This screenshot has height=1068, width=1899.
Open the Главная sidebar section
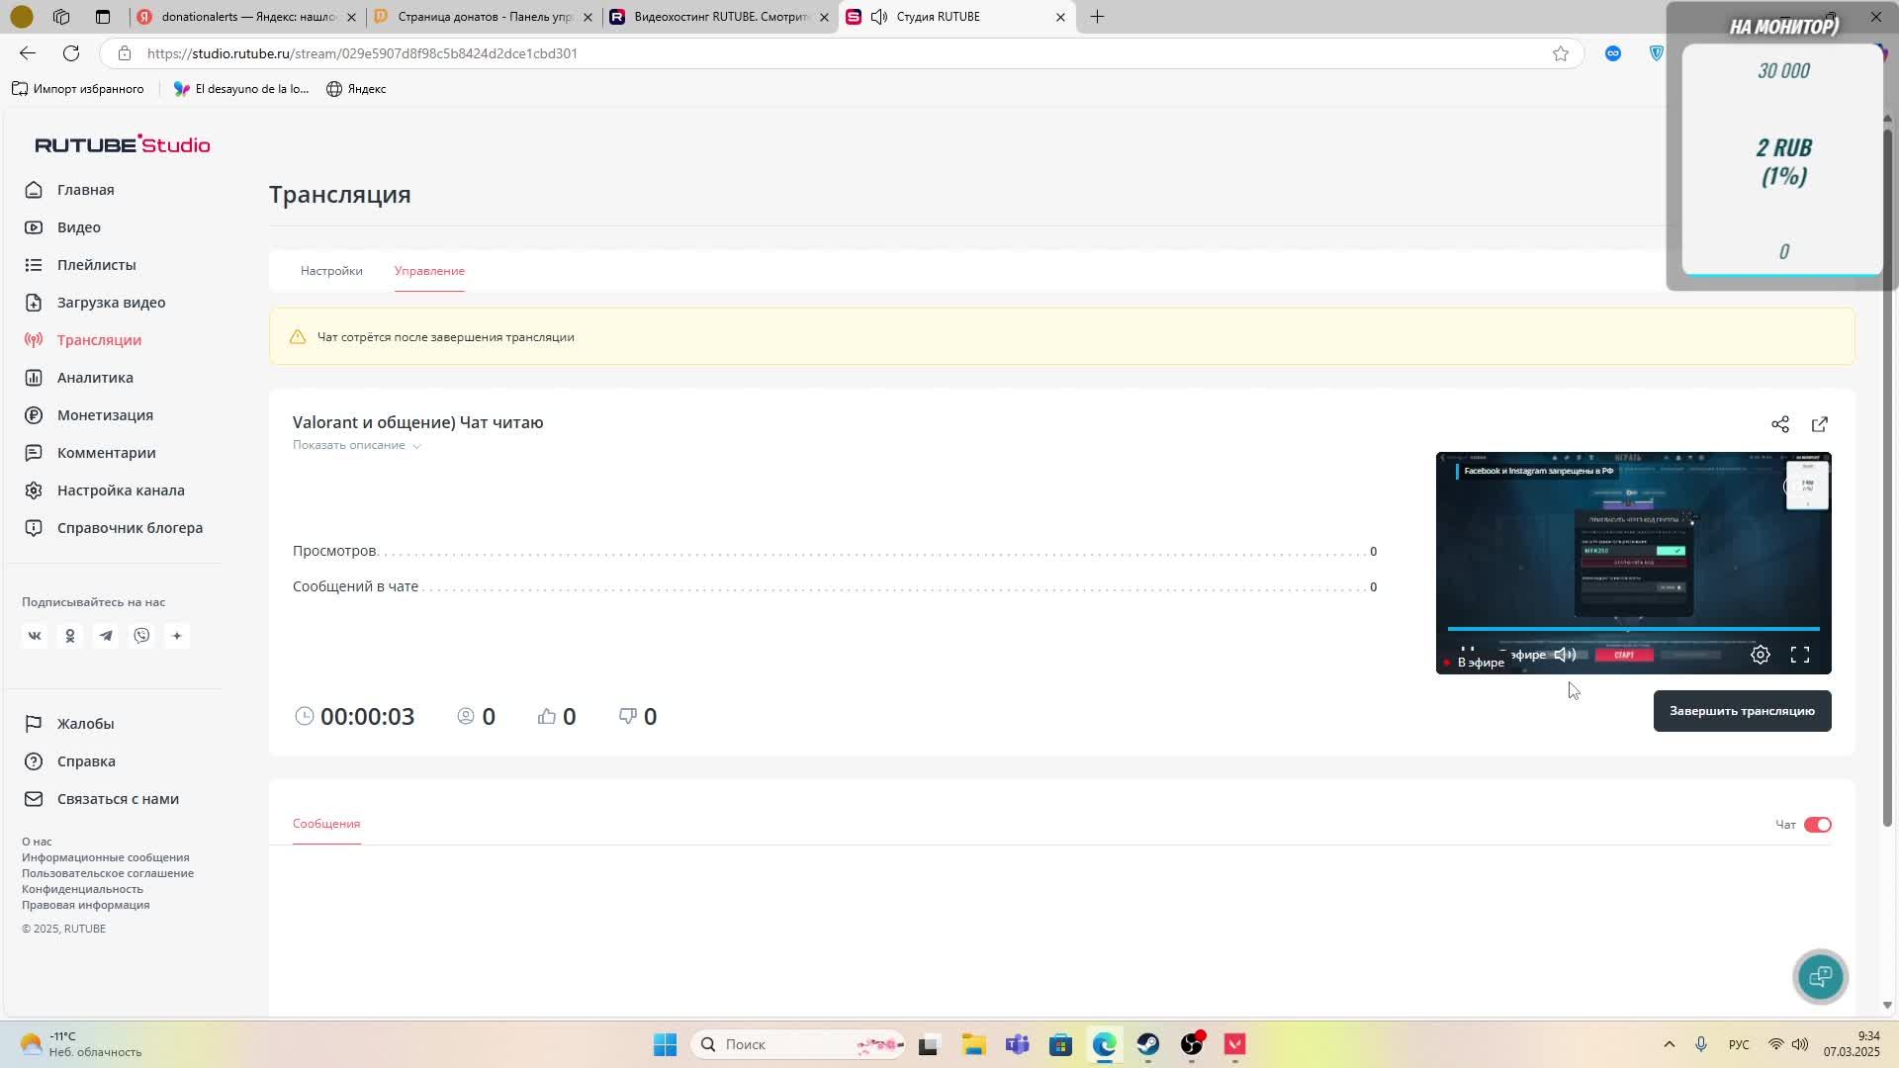[x=85, y=190]
